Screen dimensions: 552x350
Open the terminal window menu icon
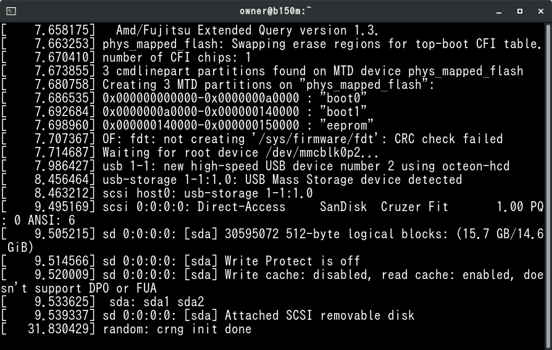point(11,11)
